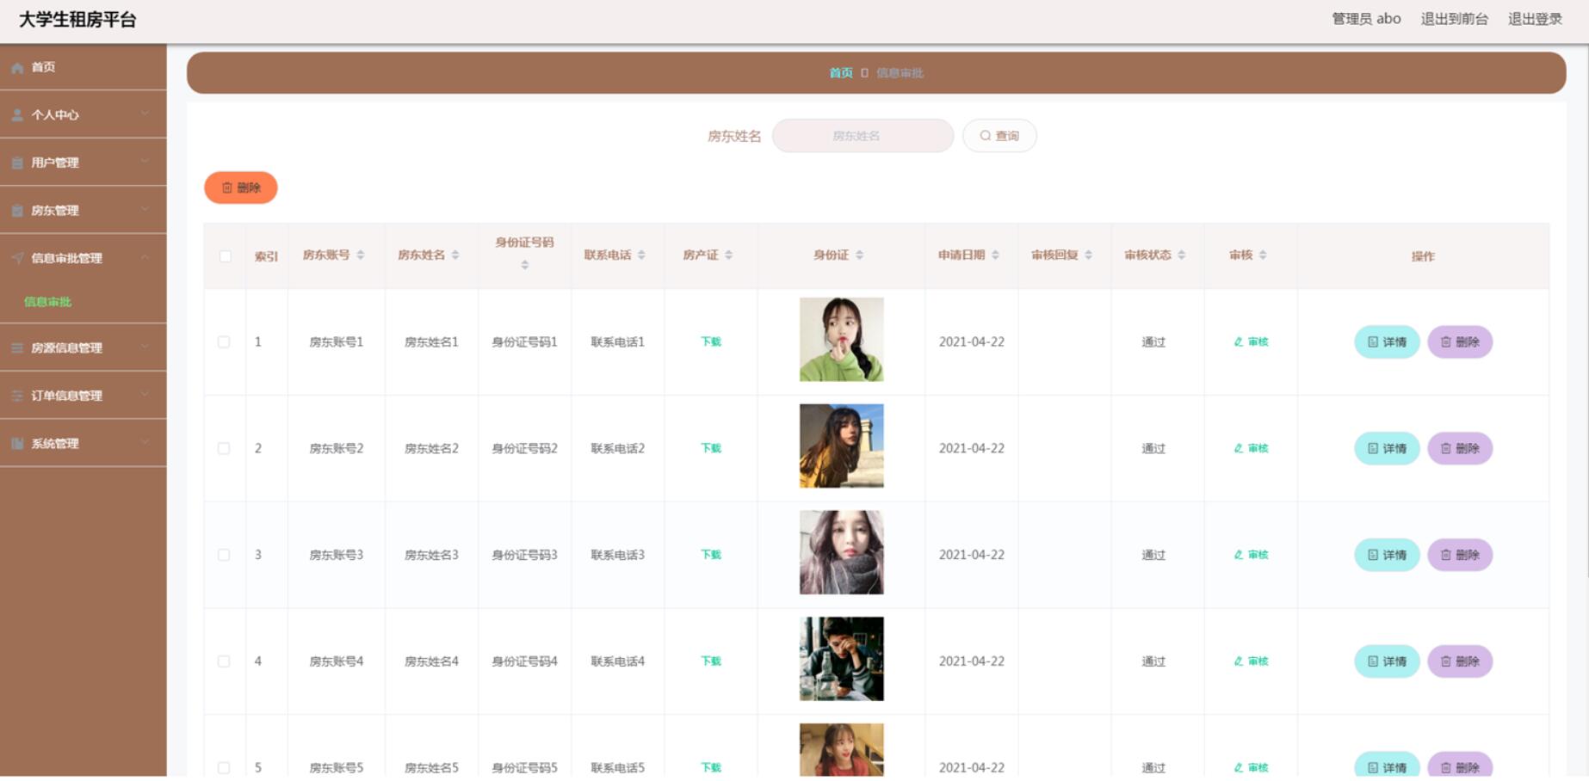Click the 查询 search button
Image resolution: width=1589 pixels, height=781 pixels.
[x=999, y=136]
